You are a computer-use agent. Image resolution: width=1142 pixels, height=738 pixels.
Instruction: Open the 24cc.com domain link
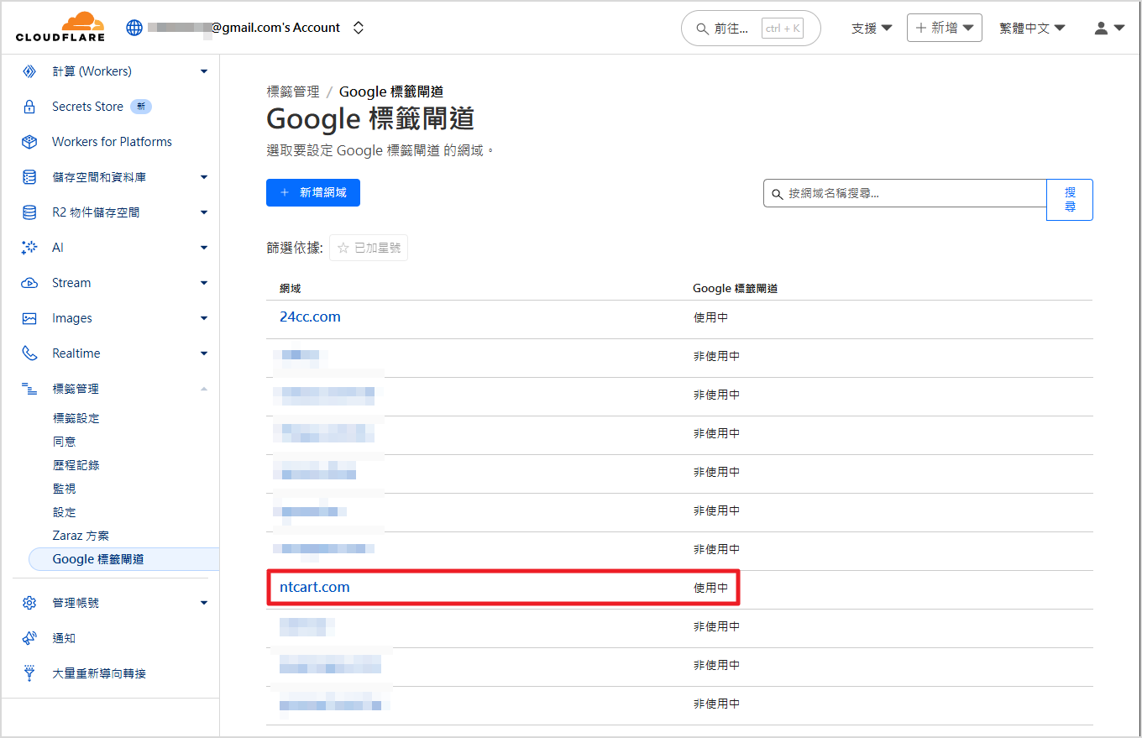click(310, 317)
